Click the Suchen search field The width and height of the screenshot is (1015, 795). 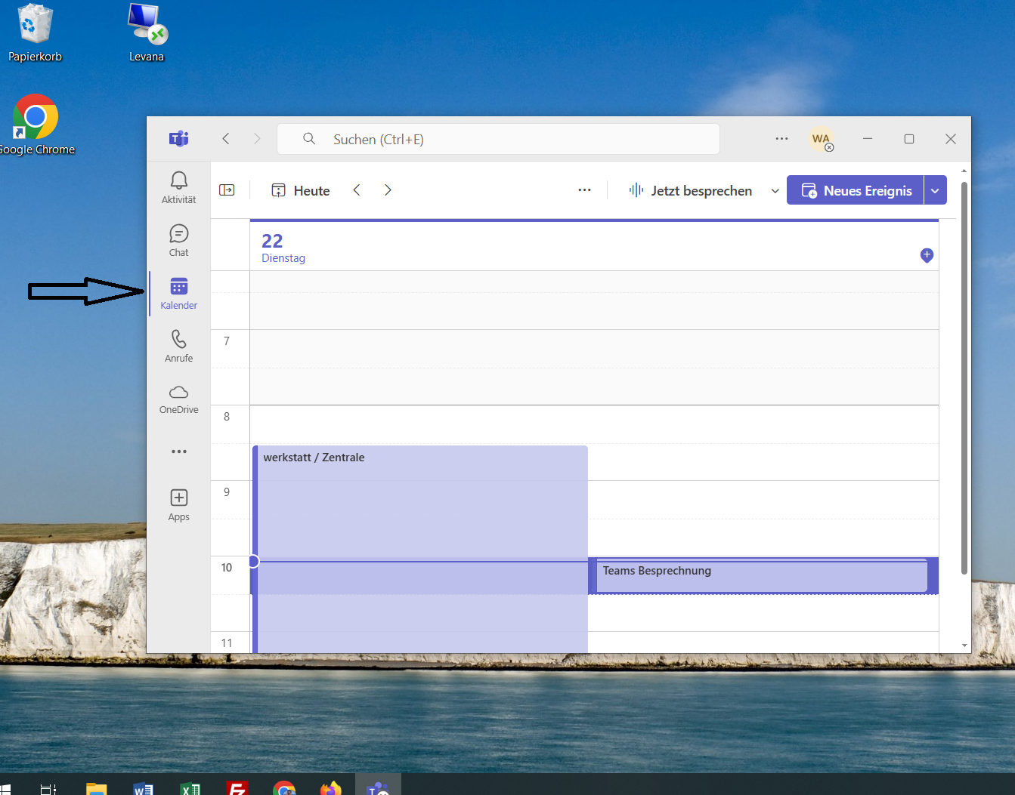coord(499,139)
